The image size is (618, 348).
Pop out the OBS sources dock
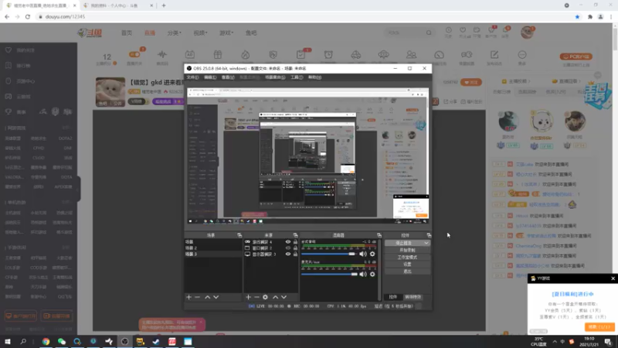coord(295,235)
